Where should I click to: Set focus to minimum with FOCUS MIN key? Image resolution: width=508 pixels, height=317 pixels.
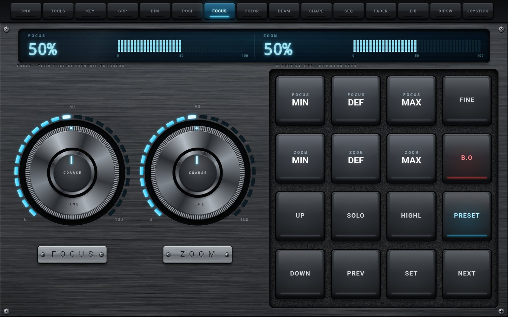pos(300,100)
